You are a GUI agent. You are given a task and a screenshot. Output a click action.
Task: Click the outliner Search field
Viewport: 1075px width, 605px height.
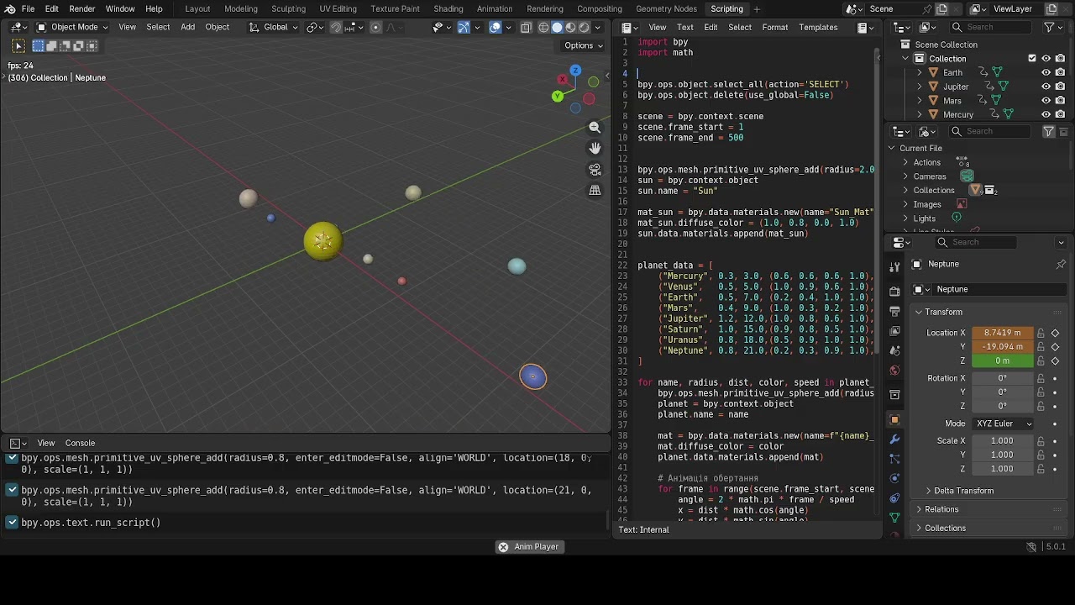993,27
